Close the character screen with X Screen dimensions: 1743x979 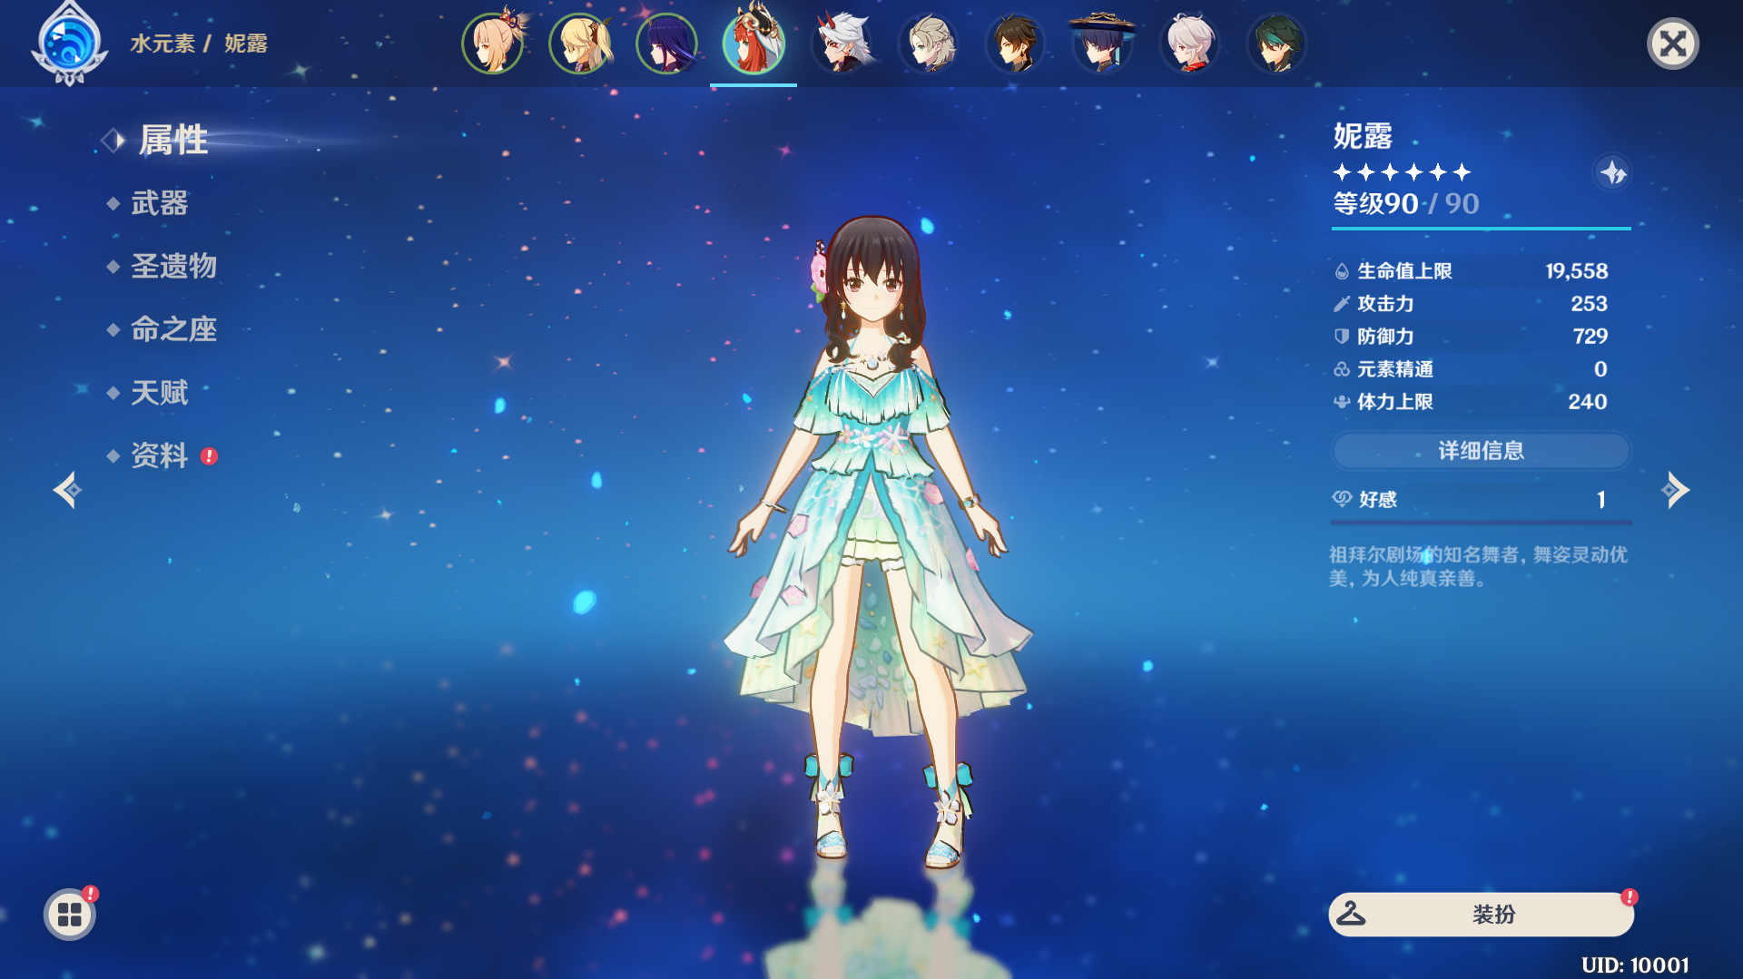1673,44
